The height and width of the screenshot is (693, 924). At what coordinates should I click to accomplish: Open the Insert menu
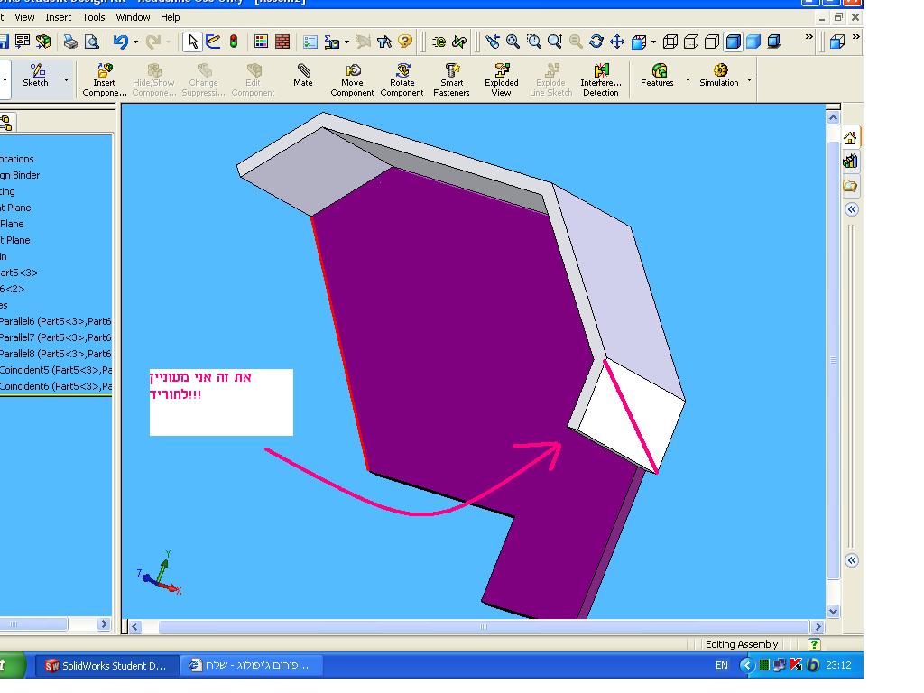(x=59, y=17)
